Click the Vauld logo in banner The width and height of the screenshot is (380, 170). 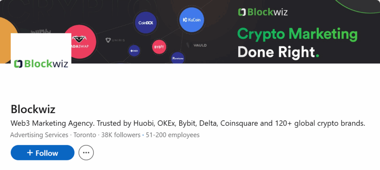coord(200,45)
